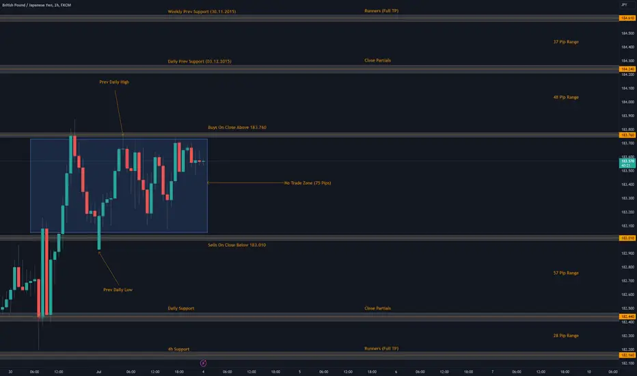Viewport: 637px width, 376px height.
Task: Click the 182.700 price scale value
Action: pyautogui.click(x=627, y=281)
